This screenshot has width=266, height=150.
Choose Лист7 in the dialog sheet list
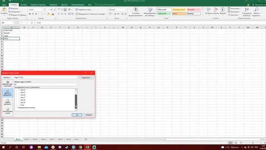pyautogui.click(x=23, y=97)
